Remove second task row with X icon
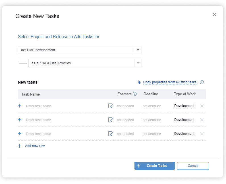 tap(202, 120)
